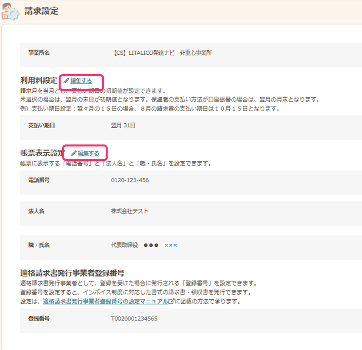
Task: Click the 適格請求書発行事業者登録番号 section heading
Action: 72,273
